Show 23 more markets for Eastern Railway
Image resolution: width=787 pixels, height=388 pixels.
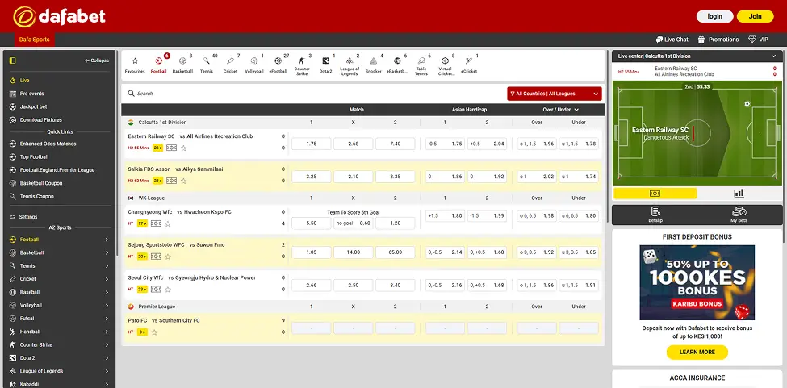tap(158, 148)
